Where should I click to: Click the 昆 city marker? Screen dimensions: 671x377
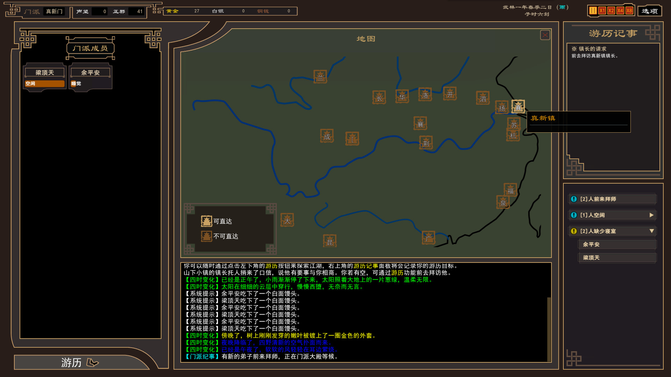[330, 241]
